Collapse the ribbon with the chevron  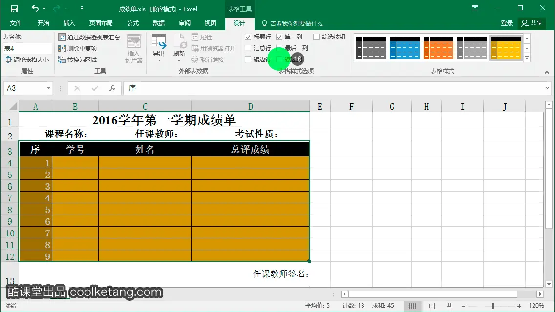[x=547, y=72]
